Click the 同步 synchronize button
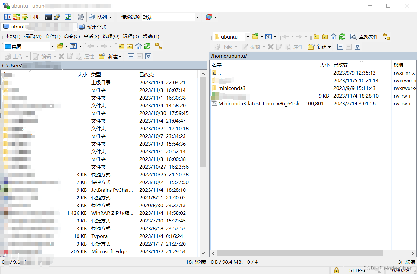This screenshot has height=274, width=417. point(31,17)
